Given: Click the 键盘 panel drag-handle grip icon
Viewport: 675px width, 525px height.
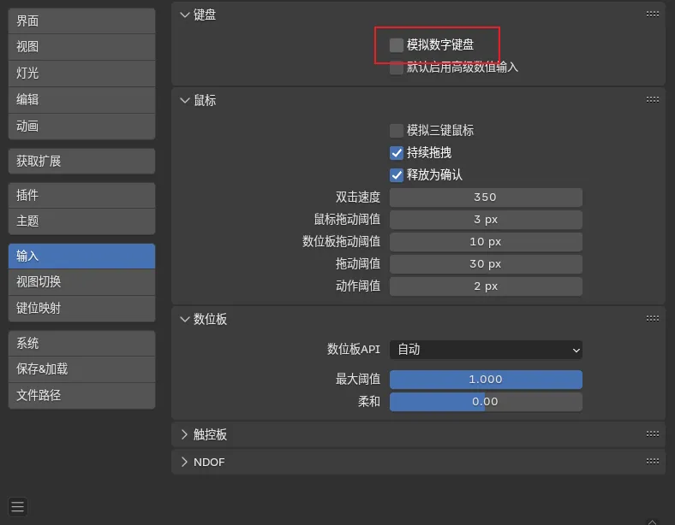Looking at the screenshot, I should point(653,15).
